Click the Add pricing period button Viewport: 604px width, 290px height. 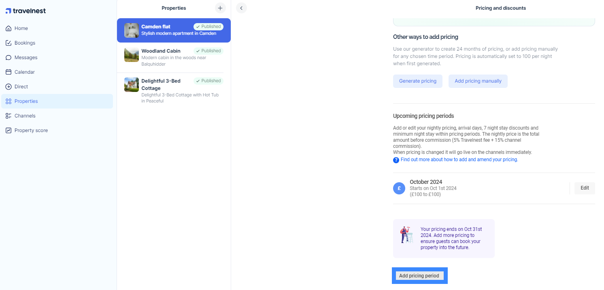[419, 276]
